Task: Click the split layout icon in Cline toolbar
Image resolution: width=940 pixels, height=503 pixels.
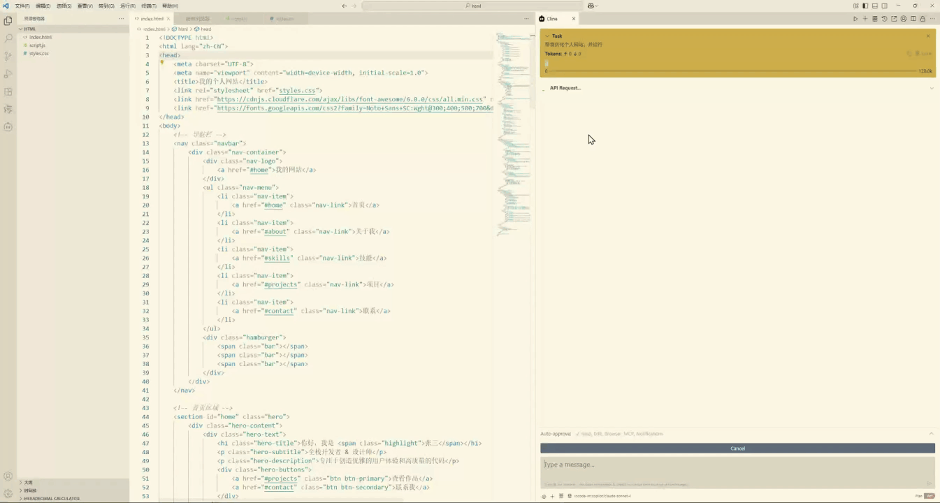Action: pyautogui.click(x=913, y=19)
